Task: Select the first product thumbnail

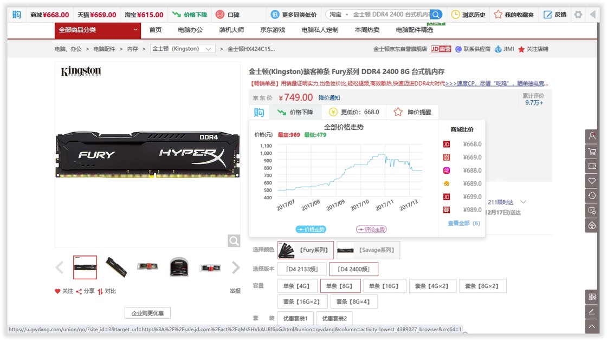Action: (85, 267)
